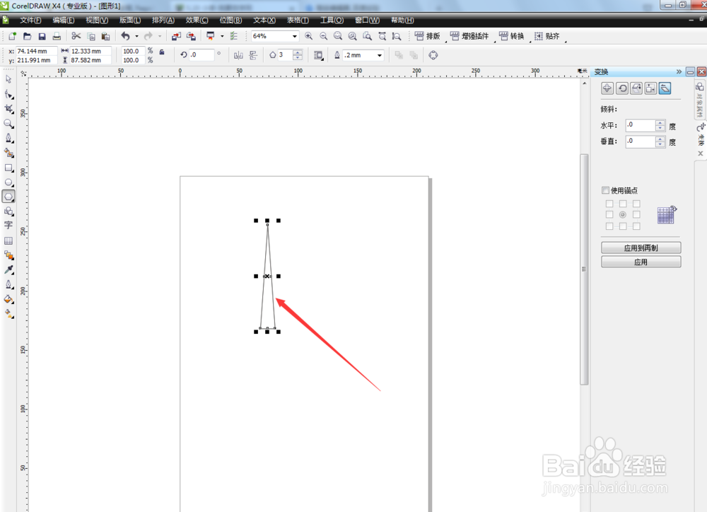Open the wrap text options flyout
Screen dimensions: 707x512
tap(318, 55)
